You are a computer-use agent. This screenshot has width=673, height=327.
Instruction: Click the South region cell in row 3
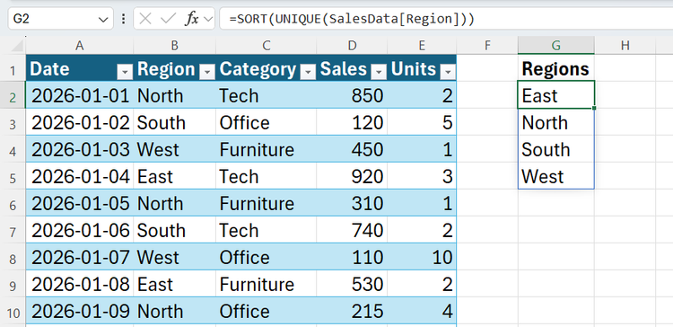point(174,122)
